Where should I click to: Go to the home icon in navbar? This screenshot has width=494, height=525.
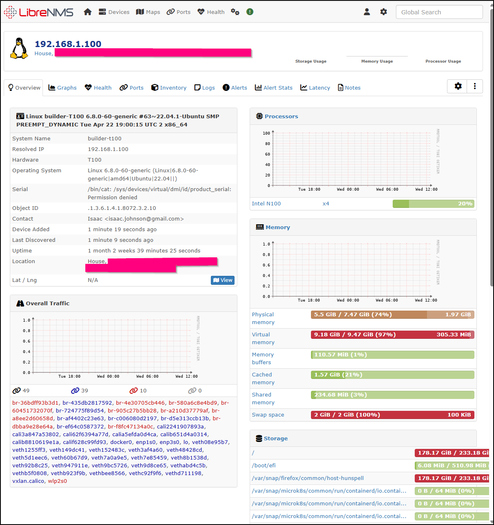tap(87, 12)
